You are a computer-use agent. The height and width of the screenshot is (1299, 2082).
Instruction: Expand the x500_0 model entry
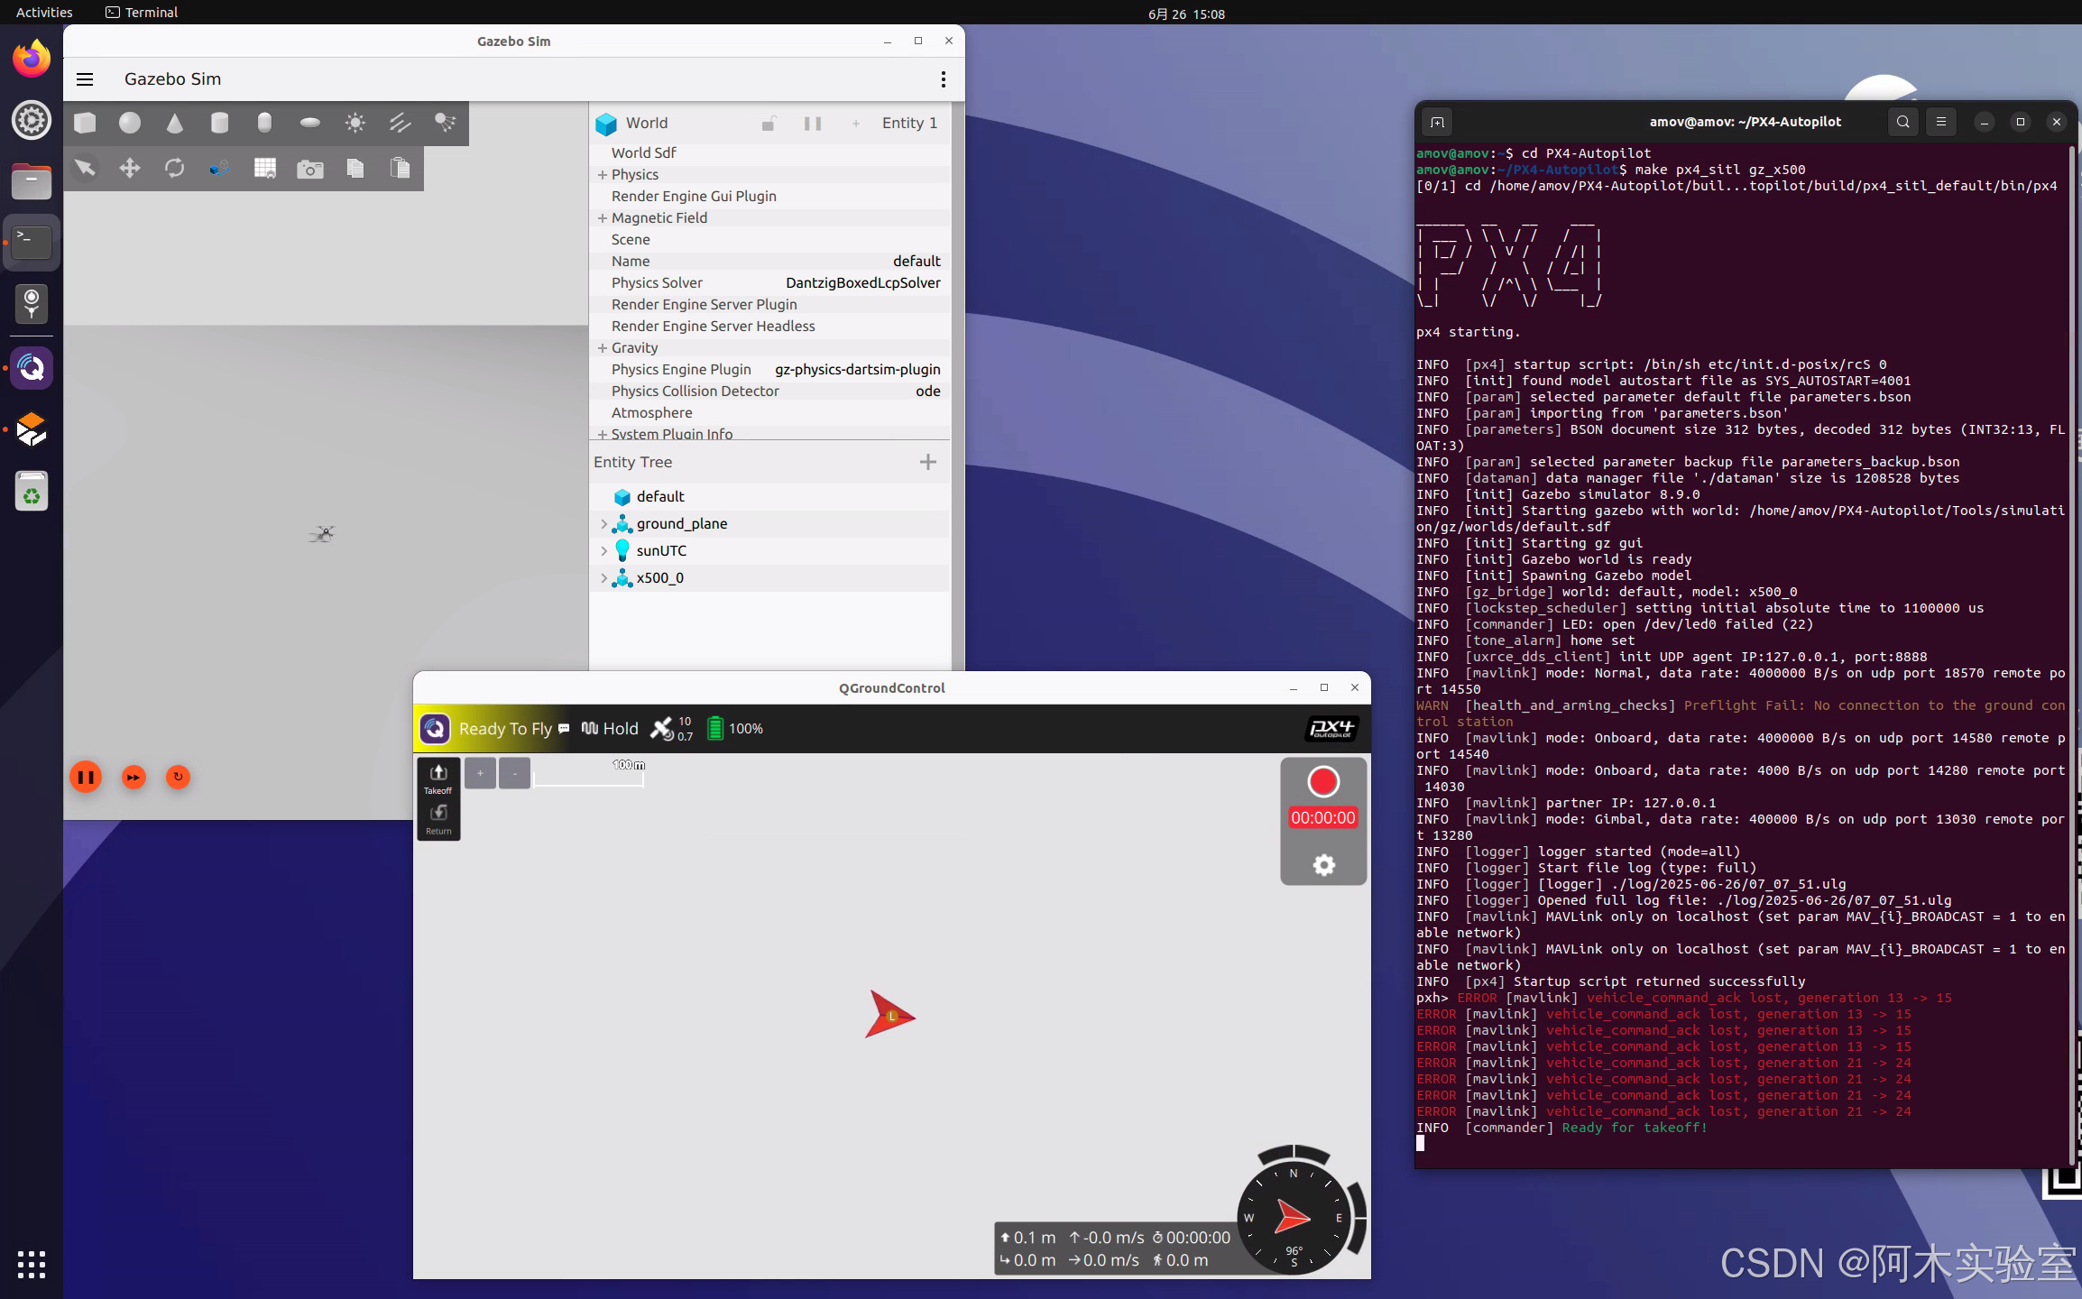click(x=603, y=577)
